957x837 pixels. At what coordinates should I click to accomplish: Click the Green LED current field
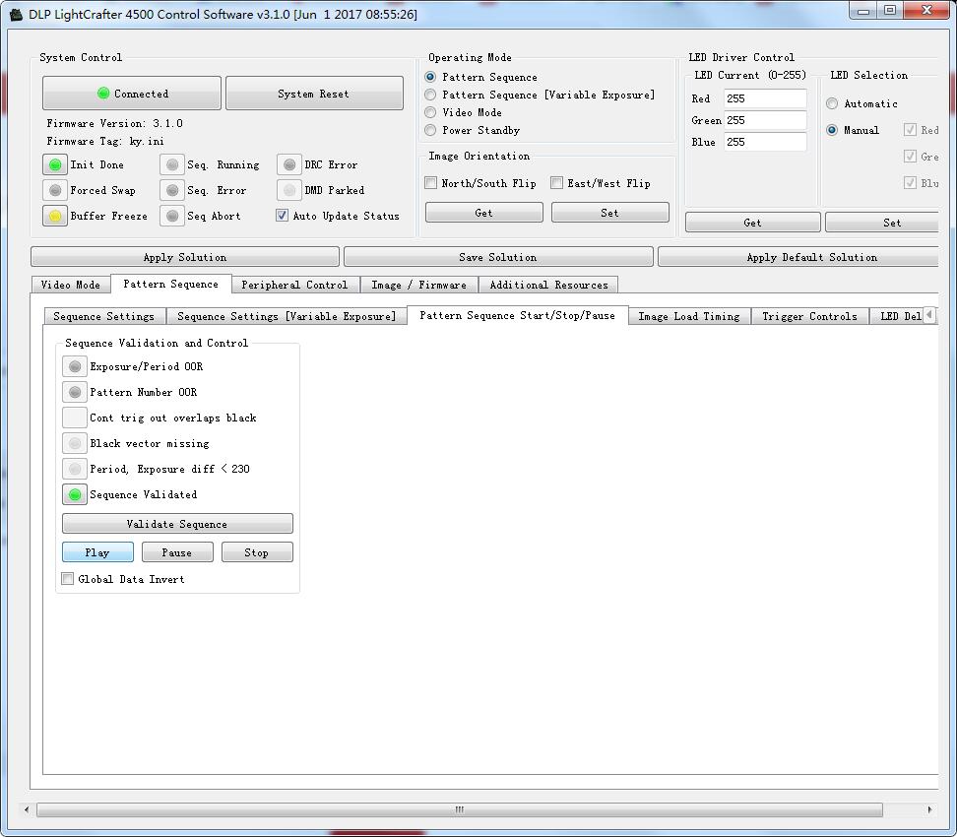(765, 120)
